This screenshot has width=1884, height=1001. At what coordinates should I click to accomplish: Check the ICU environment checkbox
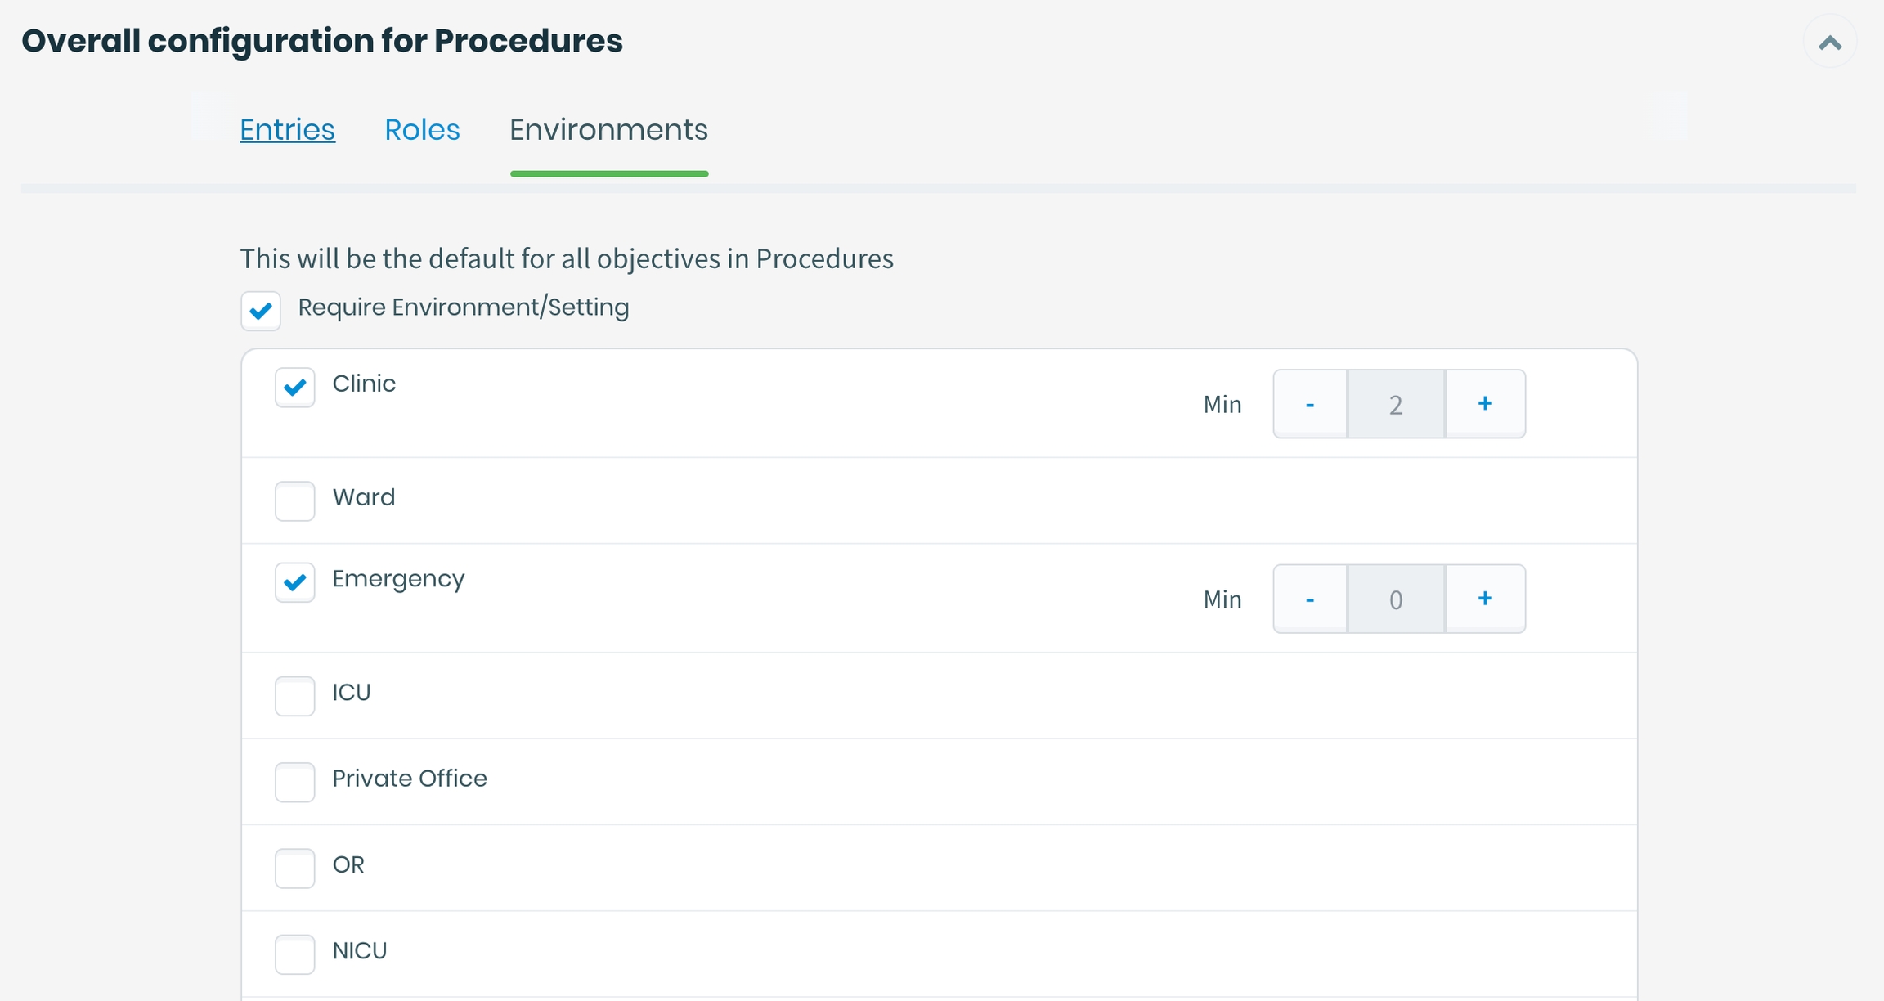(295, 696)
